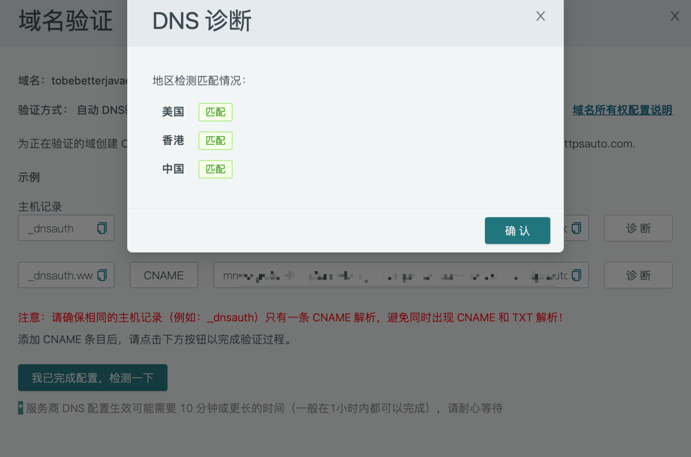The image size is (691, 457).
Task: Copy the _dnsauth host record
Action: click(102, 229)
